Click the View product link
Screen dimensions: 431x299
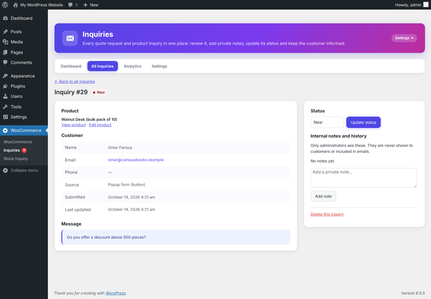point(74,125)
